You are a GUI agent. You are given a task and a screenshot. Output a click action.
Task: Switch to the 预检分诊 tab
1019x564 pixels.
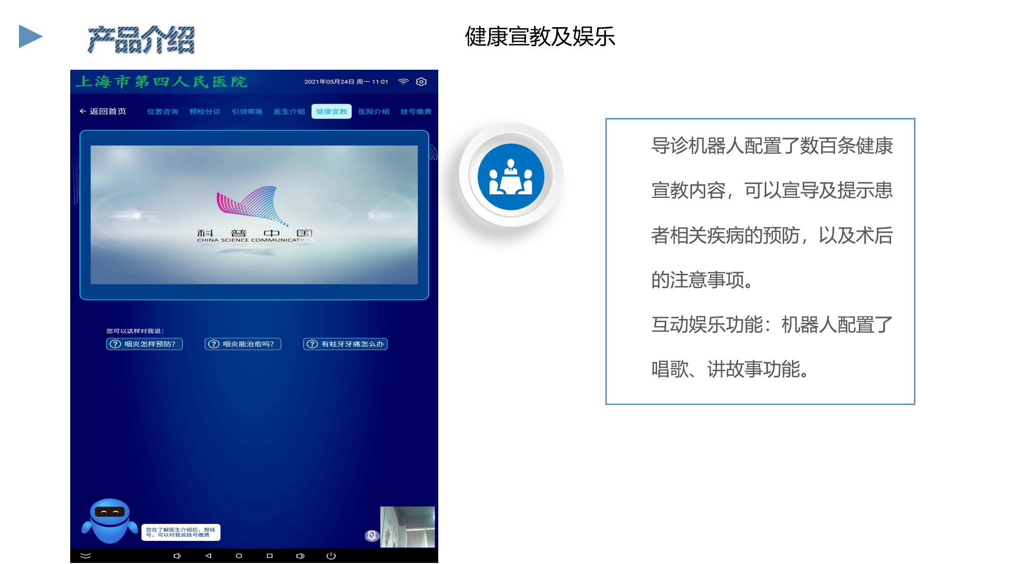point(205,111)
